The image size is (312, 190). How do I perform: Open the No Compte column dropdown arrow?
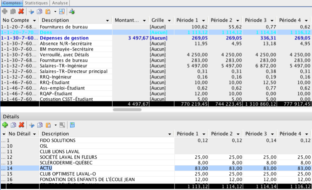(x=34, y=21)
